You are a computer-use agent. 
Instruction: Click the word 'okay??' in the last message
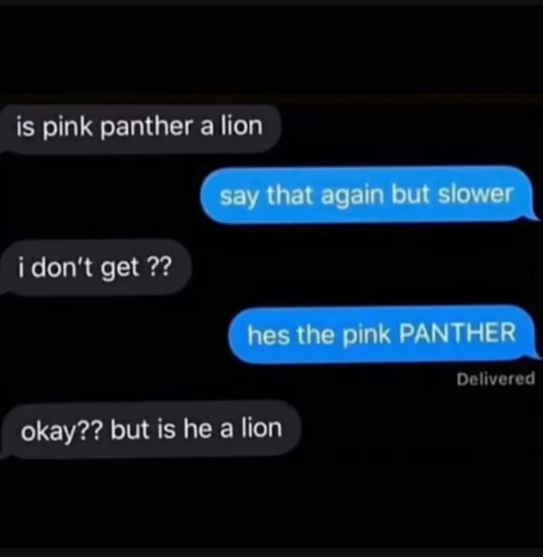(62, 431)
